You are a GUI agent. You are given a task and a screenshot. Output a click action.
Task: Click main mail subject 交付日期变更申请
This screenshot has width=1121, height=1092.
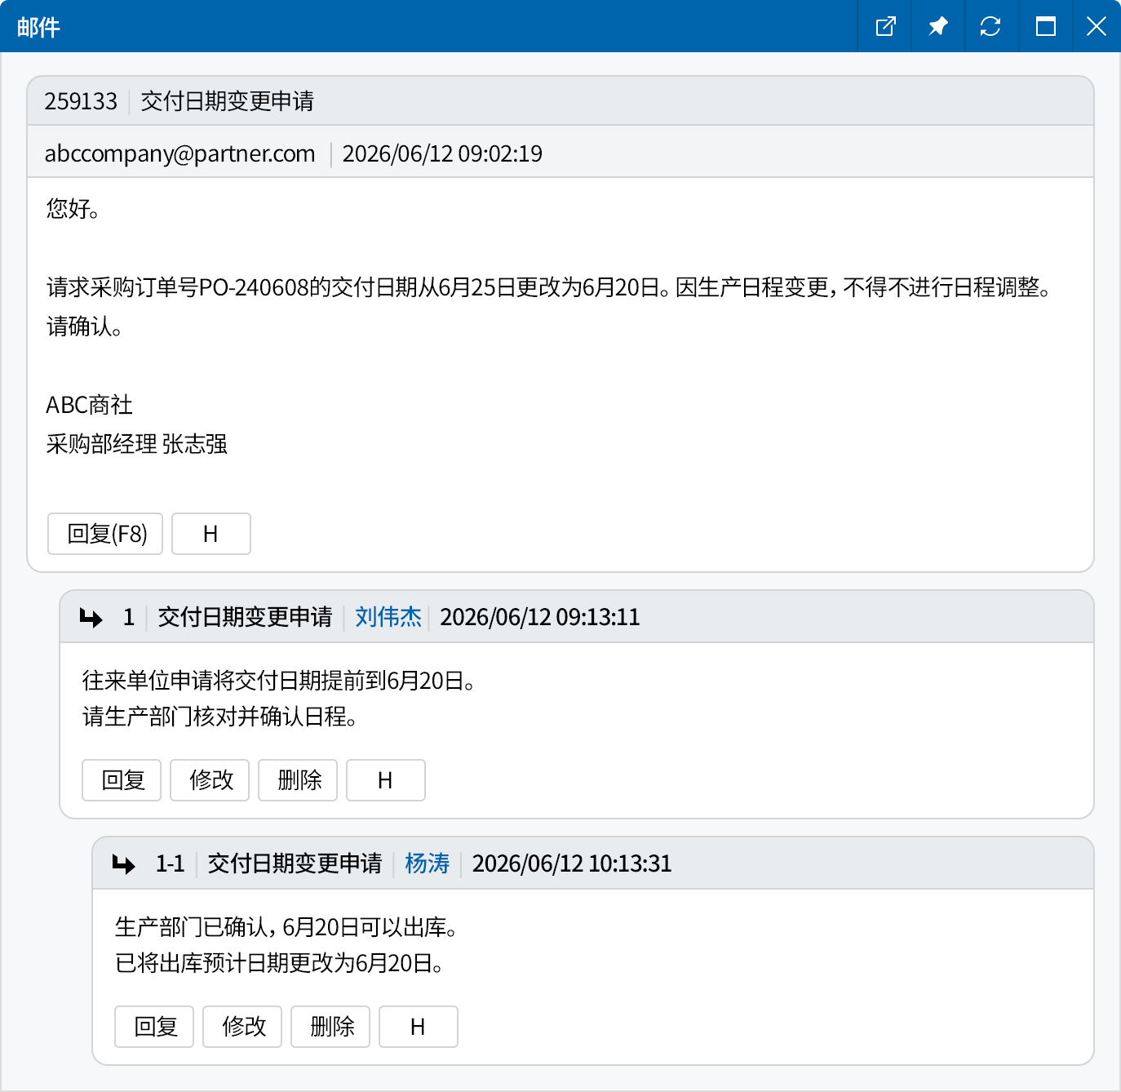pos(228,101)
